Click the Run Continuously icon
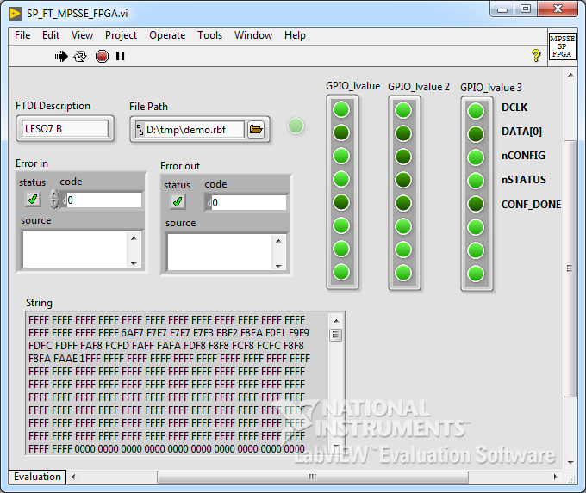 pyautogui.click(x=80, y=56)
